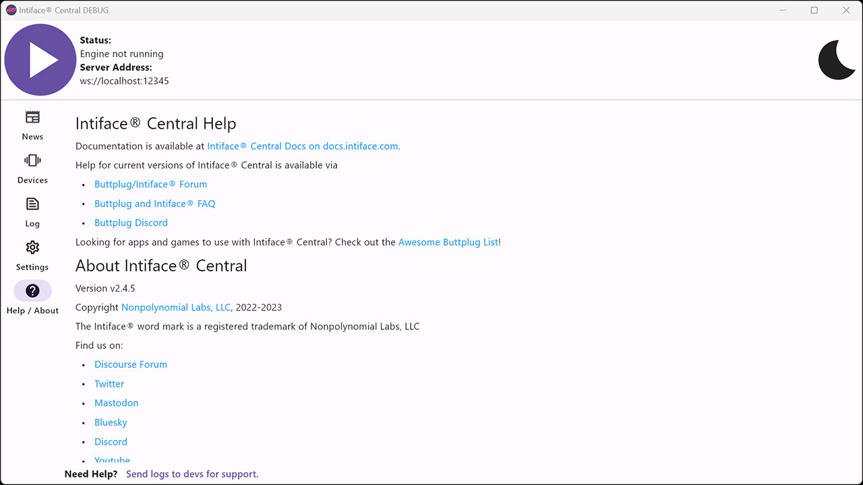Switch to the Log tab
The width and height of the screenshot is (863, 485).
click(x=32, y=203)
